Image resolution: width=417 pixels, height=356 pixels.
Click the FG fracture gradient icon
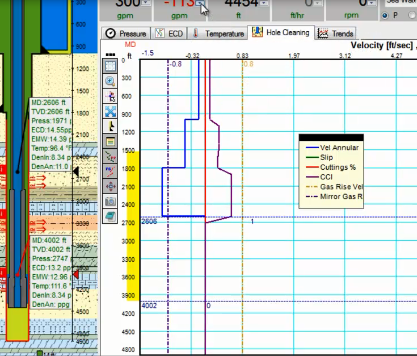(110, 171)
